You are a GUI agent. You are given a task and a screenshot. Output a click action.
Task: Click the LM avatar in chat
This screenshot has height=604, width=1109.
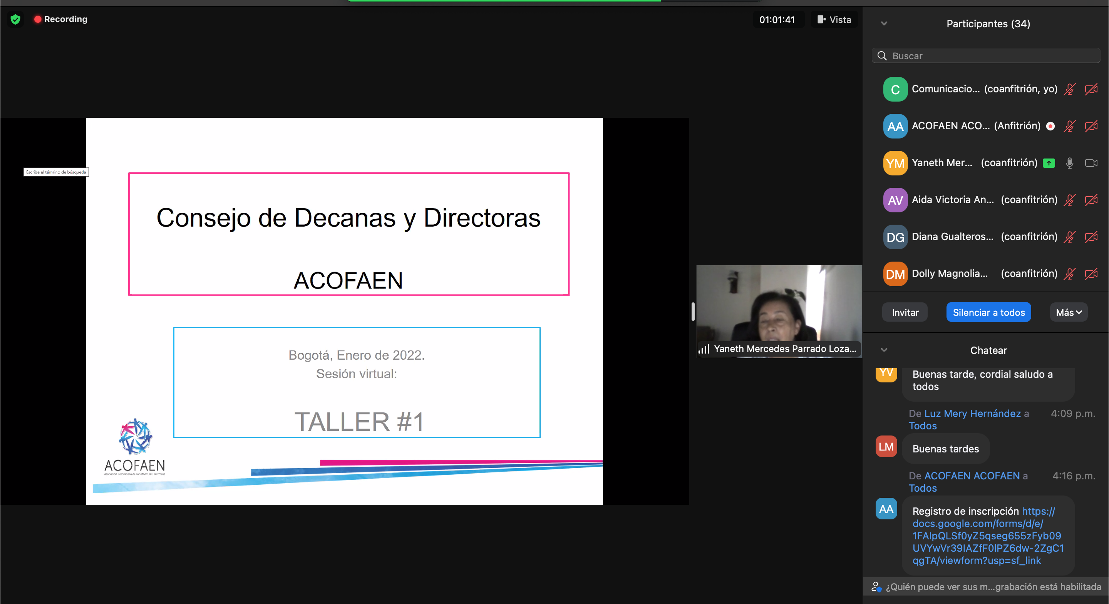coord(886,447)
